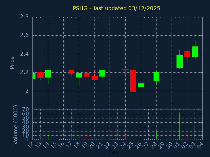Viewport: 210px width, 157px height.
Task: Select the small green candlestick on day 26
Action: click(141, 85)
